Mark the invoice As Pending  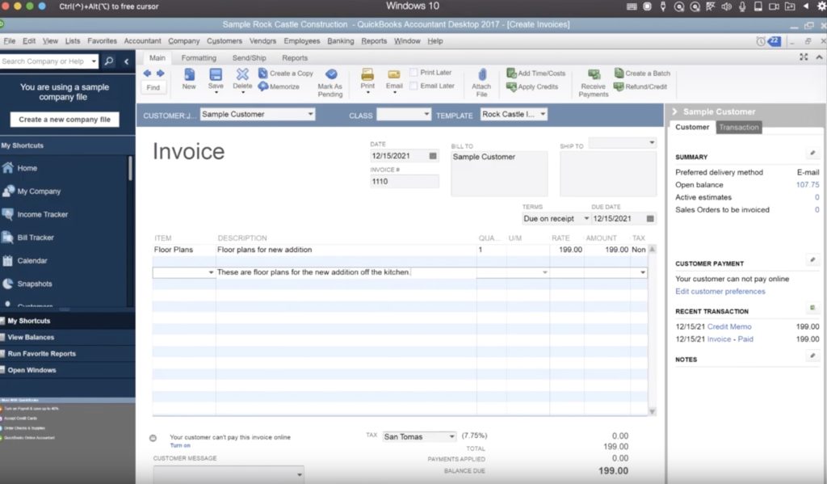click(x=330, y=83)
